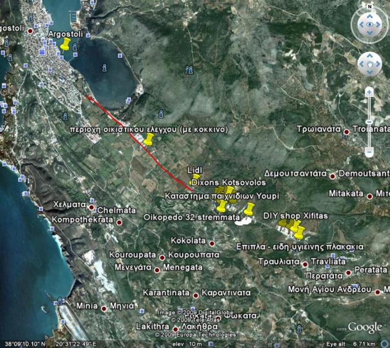Viewport: 390px width, 348px height.
Task: Select the yellow pushpin on the red line
Action: (147, 139)
